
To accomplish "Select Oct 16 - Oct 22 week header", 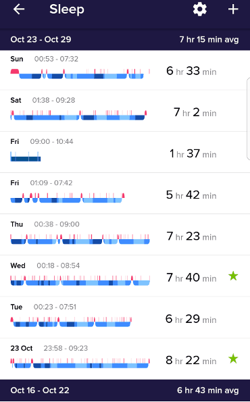I will click(x=125, y=391).
